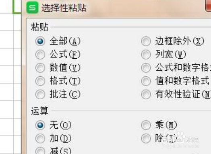Close the 选择性粘贴 dialog
The height and width of the screenshot is (154, 211).
pyautogui.click(x=208, y=5)
